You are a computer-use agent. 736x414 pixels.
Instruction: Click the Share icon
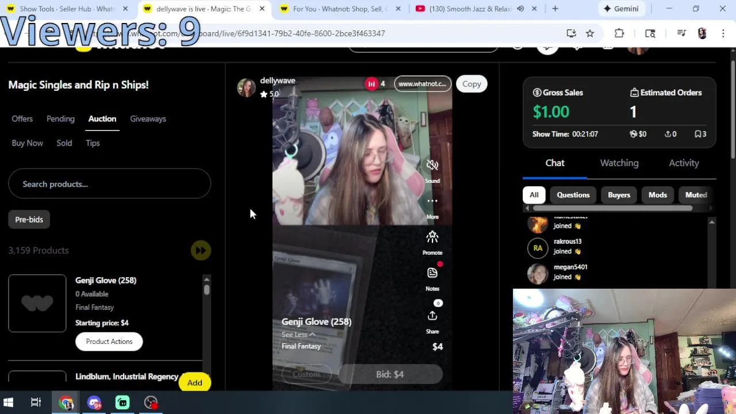click(432, 316)
